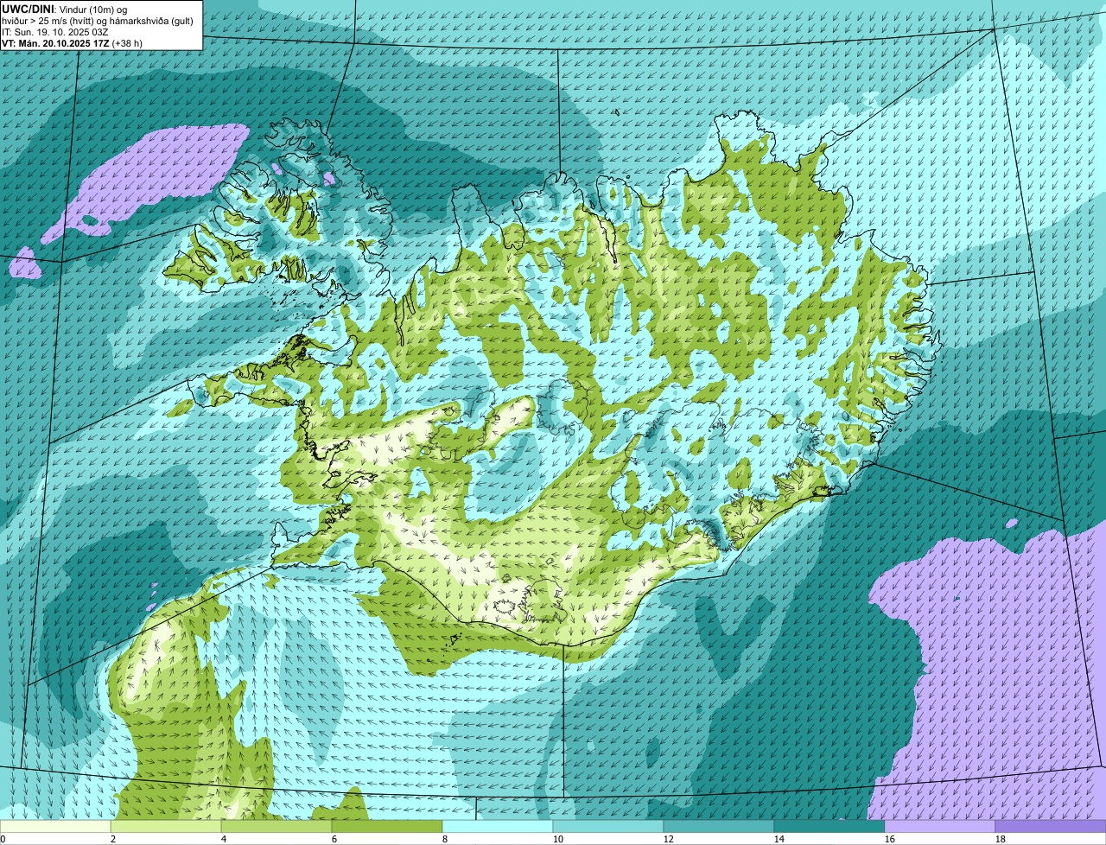The image size is (1106, 845).
Task: Click the olive green 6–8 m/s legend swatch
Action: [x=387, y=827]
